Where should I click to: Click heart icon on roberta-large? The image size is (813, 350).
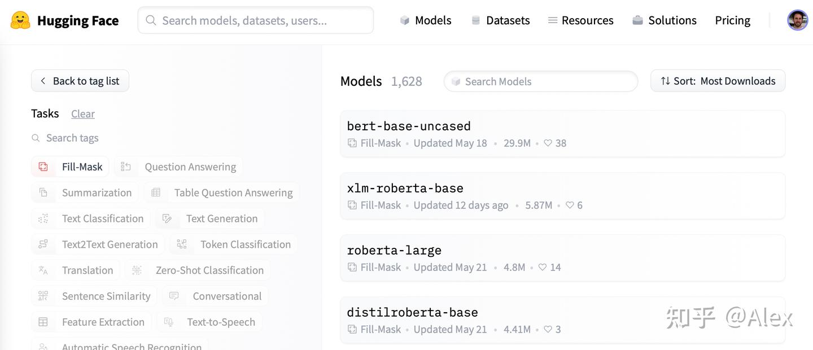[543, 268]
